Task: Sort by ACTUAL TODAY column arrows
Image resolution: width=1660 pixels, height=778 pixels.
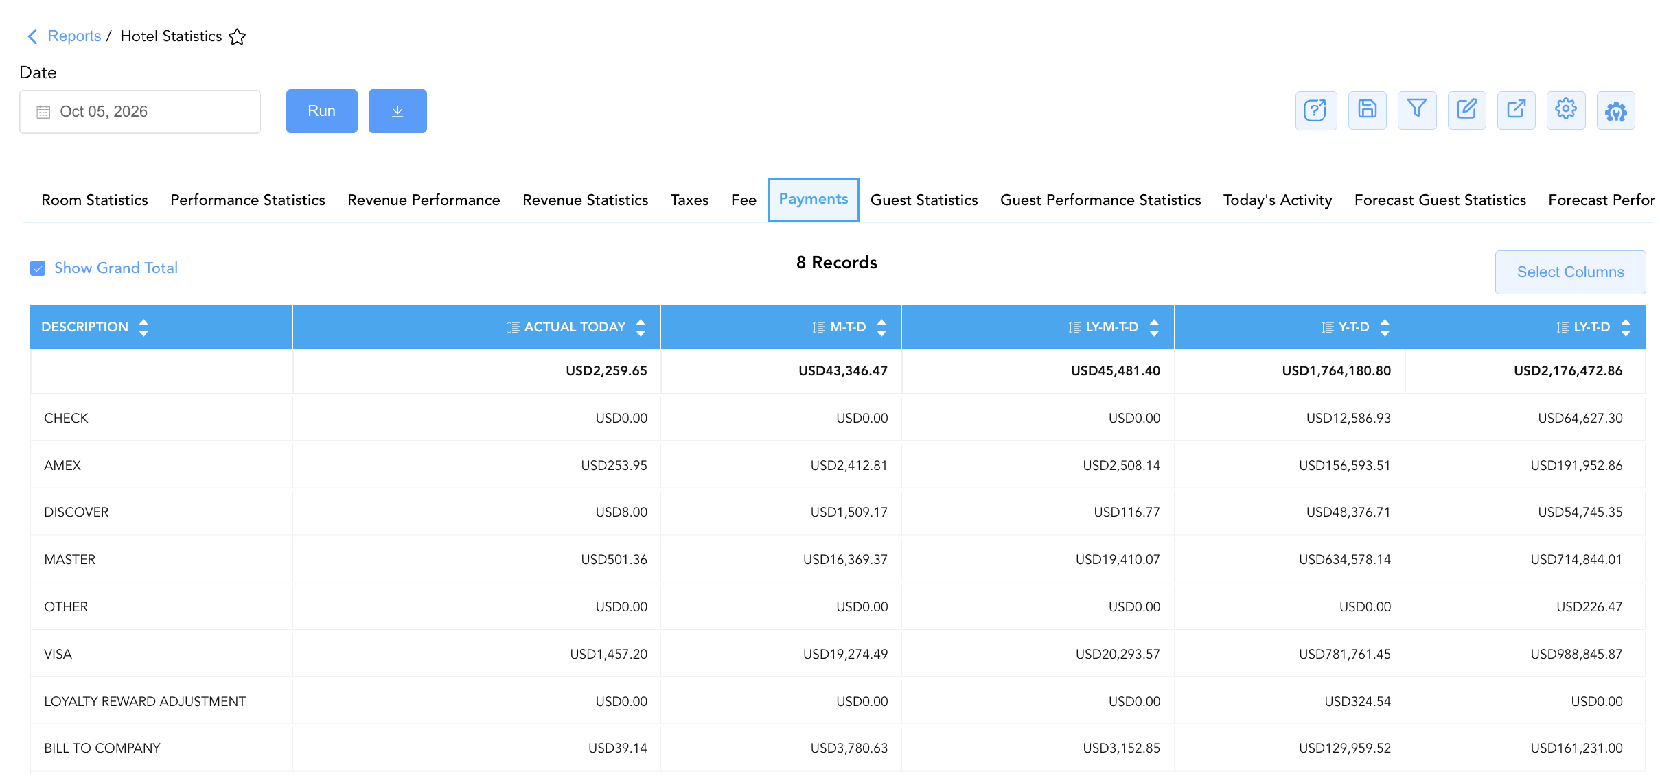Action: coord(641,327)
